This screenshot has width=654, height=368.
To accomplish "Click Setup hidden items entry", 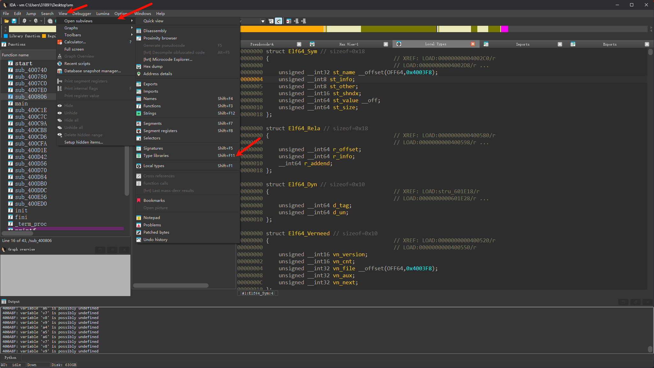I will 84,142.
